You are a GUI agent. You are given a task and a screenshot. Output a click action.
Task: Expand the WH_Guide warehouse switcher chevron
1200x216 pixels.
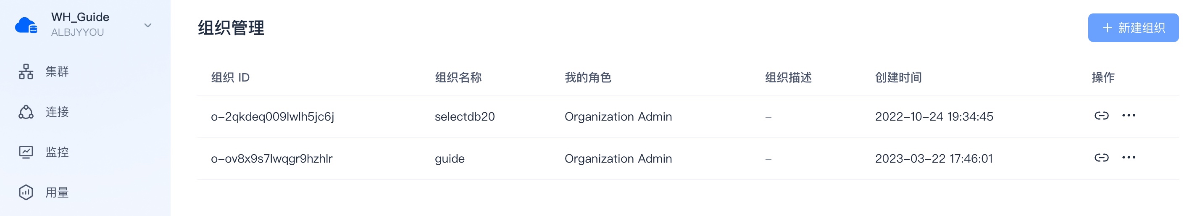pyautogui.click(x=147, y=26)
